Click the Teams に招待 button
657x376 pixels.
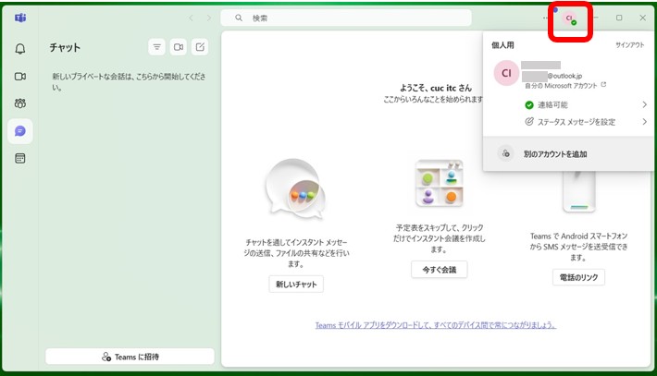(x=130, y=357)
